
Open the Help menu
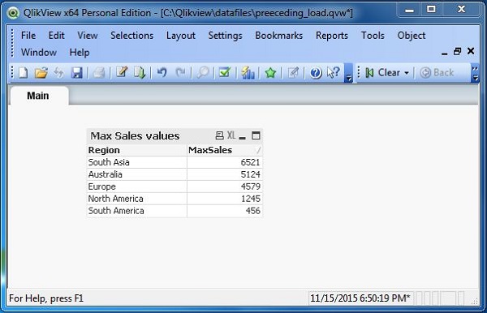[x=80, y=53]
